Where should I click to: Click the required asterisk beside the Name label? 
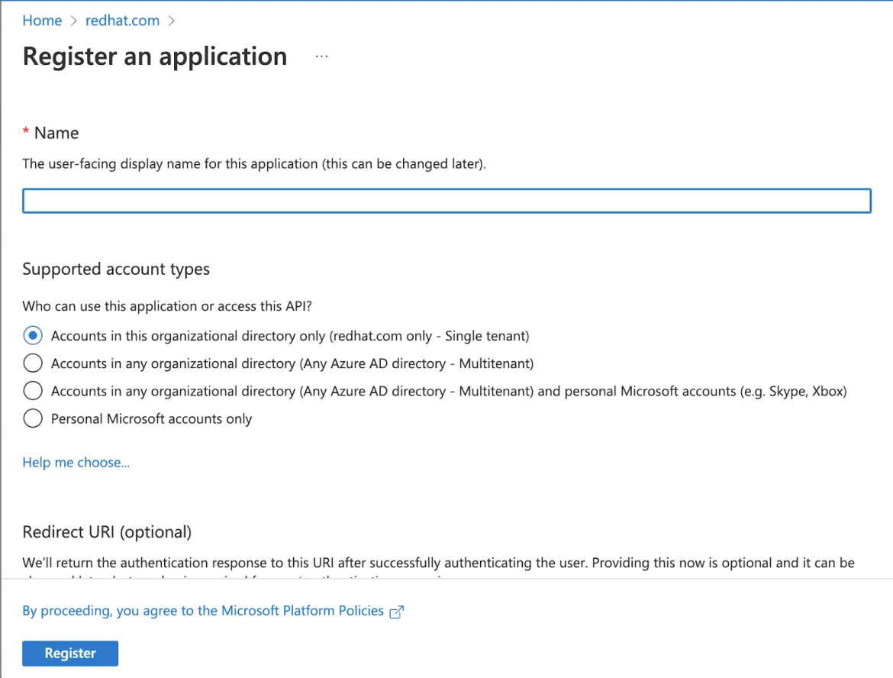[x=25, y=132]
